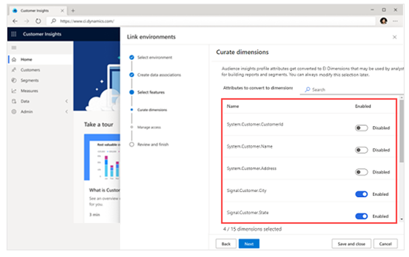Click '4 / 15 dimensions selected' text
This screenshot has height=257, width=409.
[x=252, y=229]
